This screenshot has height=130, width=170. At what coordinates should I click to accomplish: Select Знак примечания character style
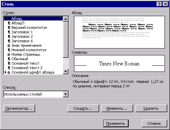pos(33,45)
